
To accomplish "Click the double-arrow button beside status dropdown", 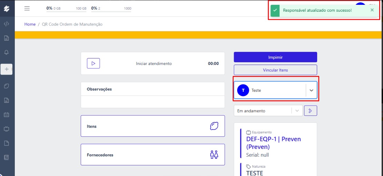I will click(x=311, y=111).
